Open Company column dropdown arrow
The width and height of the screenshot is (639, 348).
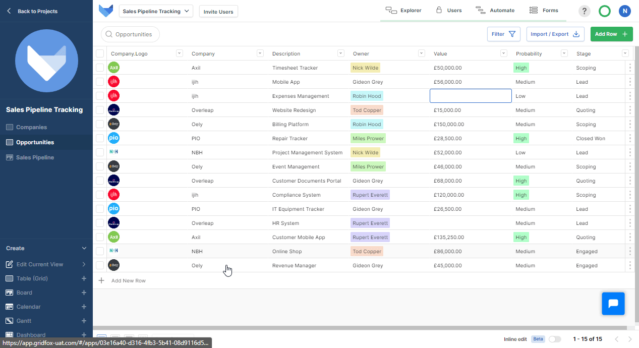tap(260, 53)
